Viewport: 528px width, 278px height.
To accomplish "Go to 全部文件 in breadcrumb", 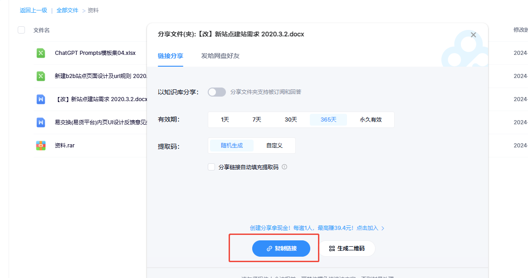I will (68, 10).
